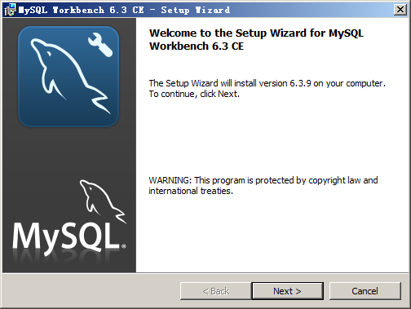Viewport: 411px width, 309px height.
Task: Click the disabled Back button
Action: click(x=215, y=291)
